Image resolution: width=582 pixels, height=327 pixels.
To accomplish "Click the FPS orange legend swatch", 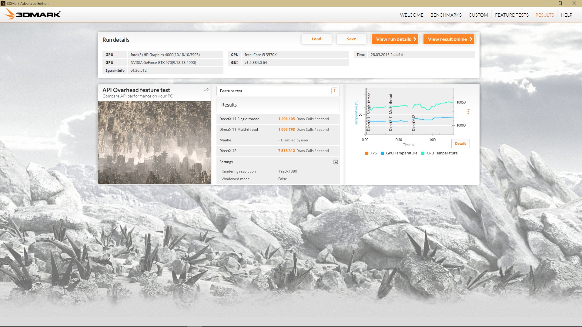I will point(367,153).
